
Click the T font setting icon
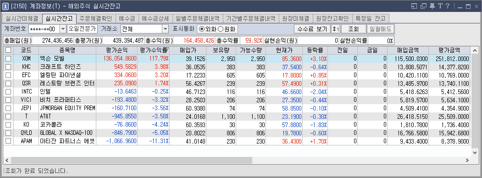click(x=440, y=6)
